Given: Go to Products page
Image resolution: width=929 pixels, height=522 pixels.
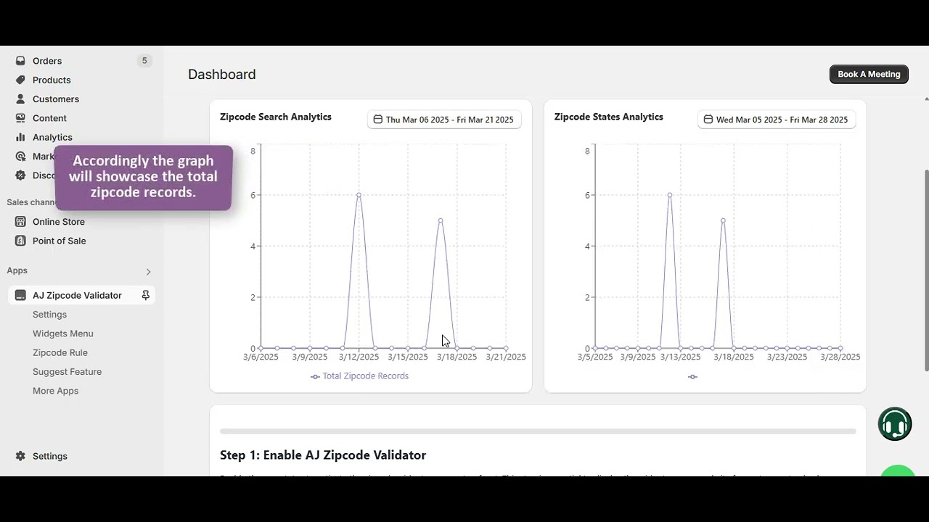Looking at the screenshot, I should pos(52,80).
